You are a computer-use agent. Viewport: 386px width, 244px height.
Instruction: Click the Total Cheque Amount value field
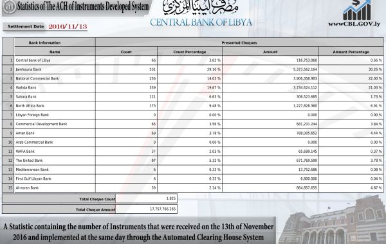coord(146,209)
